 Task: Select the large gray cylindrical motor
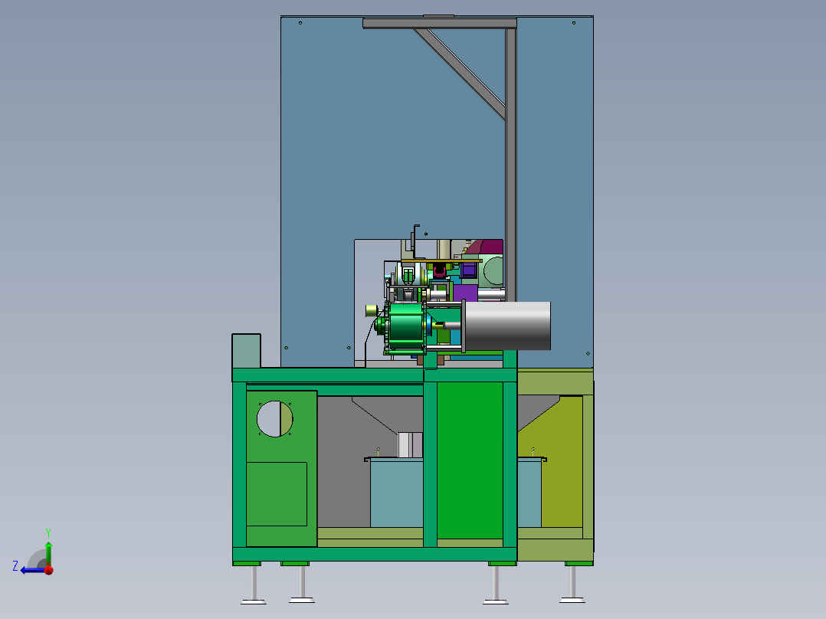[506, 326]
